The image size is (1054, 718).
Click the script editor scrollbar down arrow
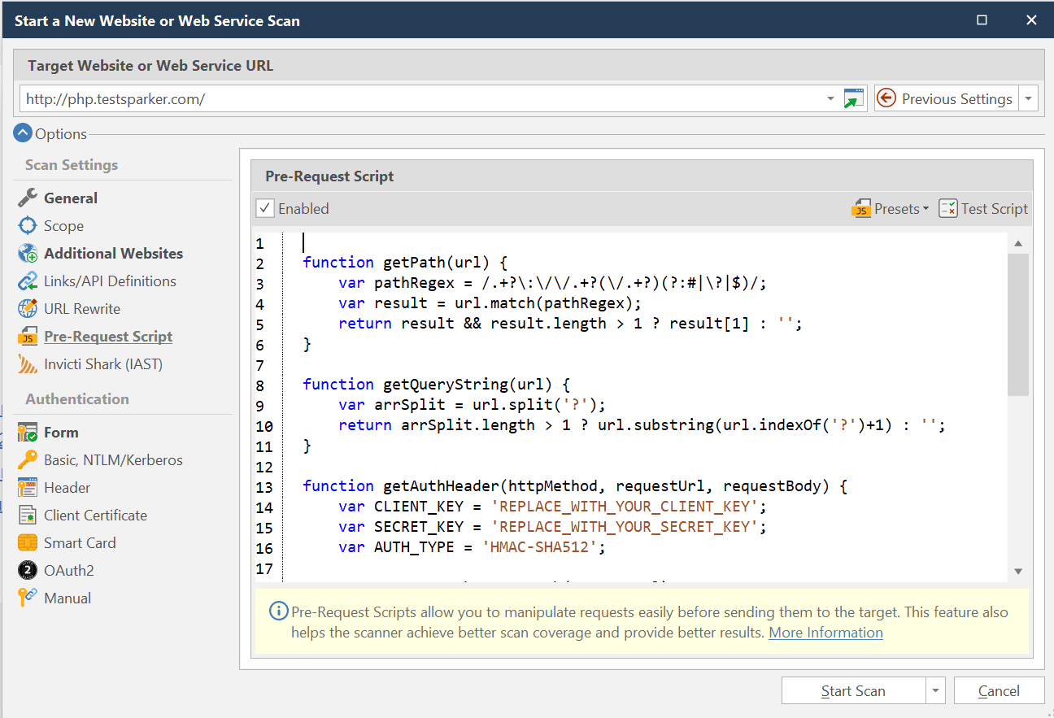(1018, 572)
